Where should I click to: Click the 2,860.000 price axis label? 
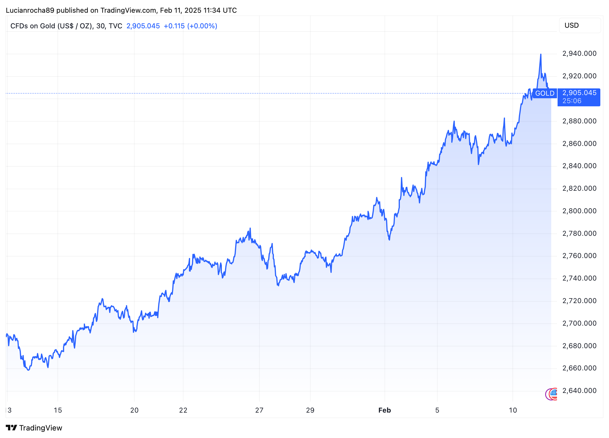click(579, 144)
